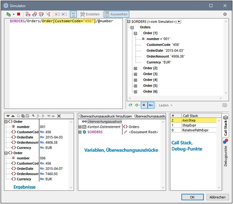Toggle the attribute display equals icon
The height and width of the screenshot is (204, 233).
pyautogui.click(x=144, y=105)
